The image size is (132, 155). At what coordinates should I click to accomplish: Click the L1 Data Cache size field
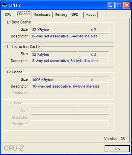click(x=54, y=30)
